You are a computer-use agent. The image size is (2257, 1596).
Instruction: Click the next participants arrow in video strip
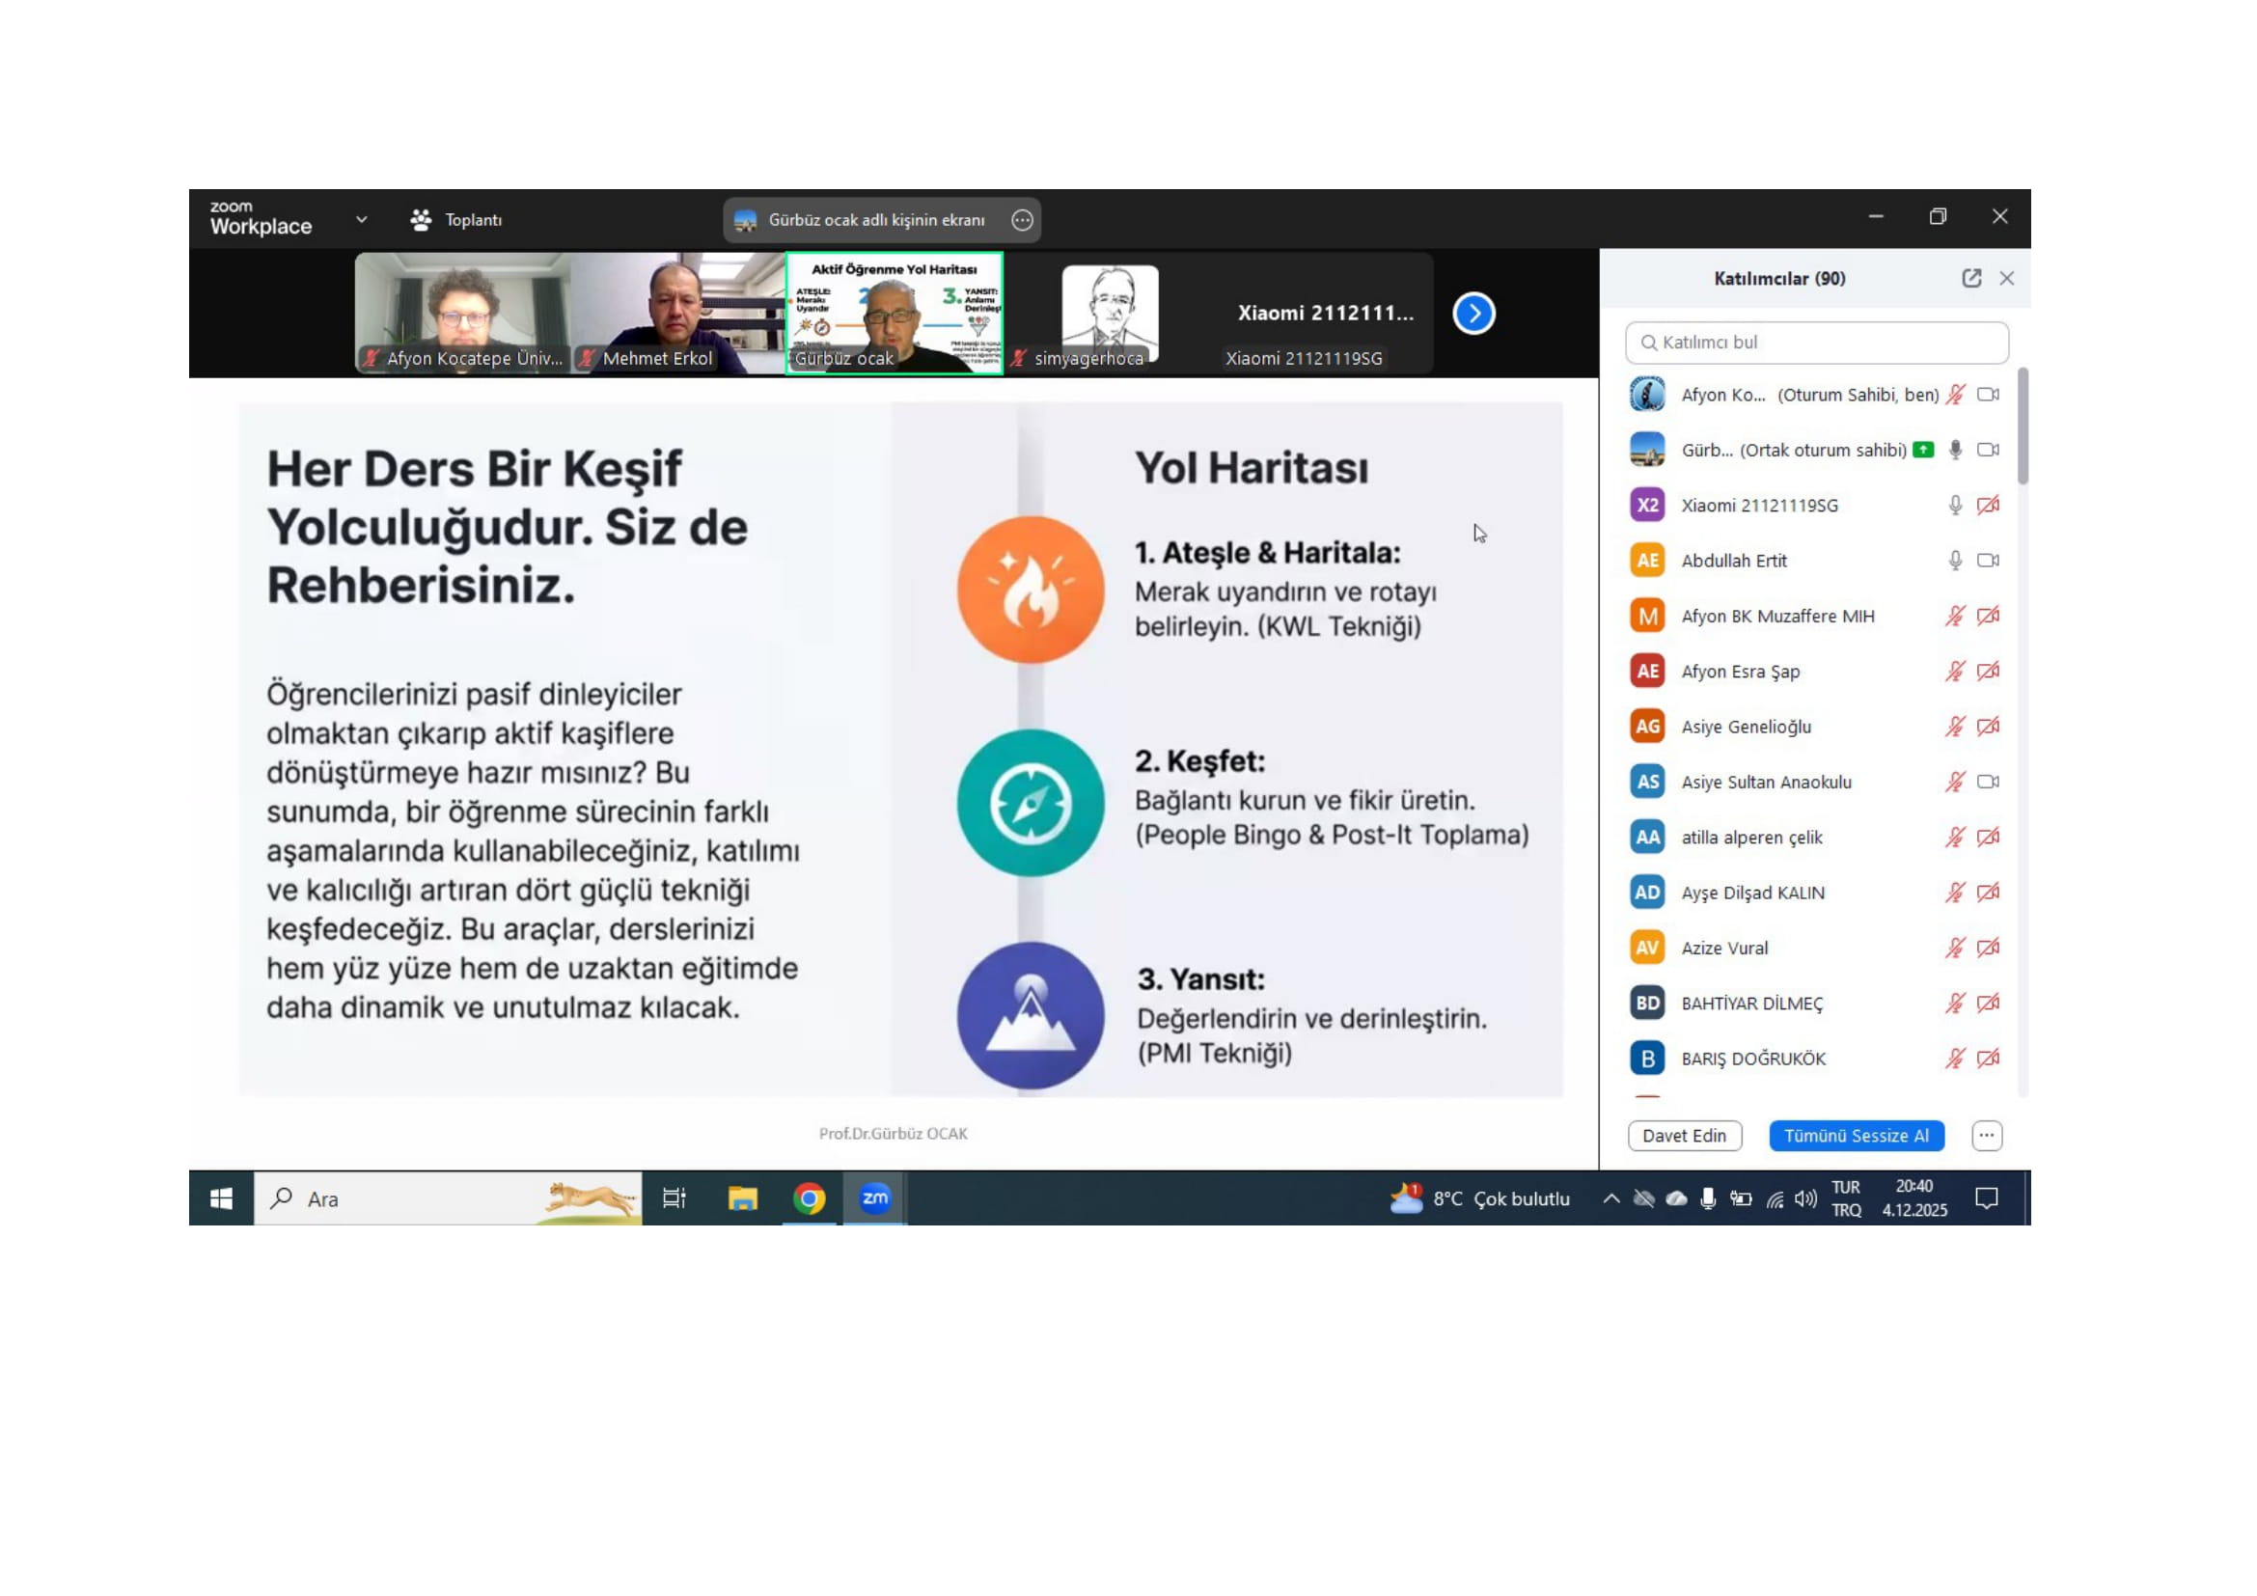1473,314
